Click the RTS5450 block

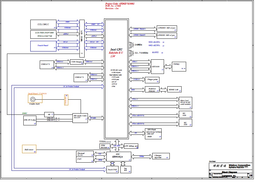[157, 67]
